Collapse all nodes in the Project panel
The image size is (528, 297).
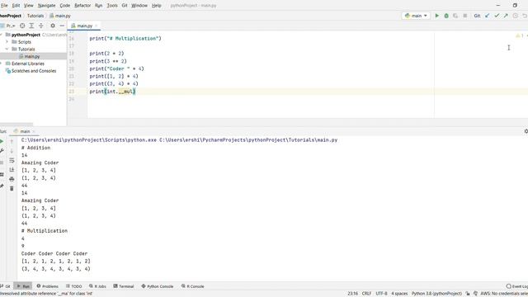[x=40, y=26]
